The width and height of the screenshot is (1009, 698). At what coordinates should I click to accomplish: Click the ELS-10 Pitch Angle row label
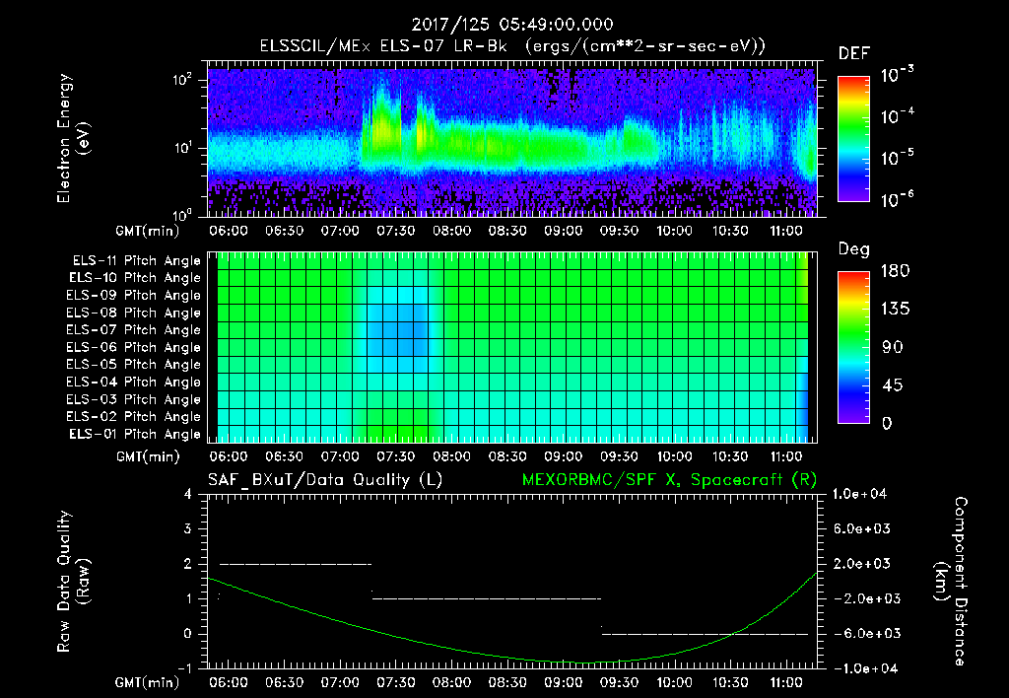point(135,278)
